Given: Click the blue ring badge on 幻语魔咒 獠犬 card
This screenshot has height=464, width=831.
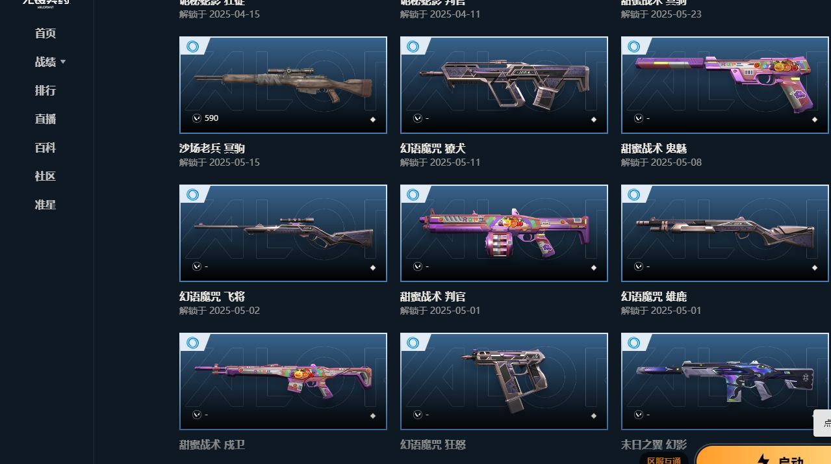Looking at the screenshot, I should tap(413, 46).
